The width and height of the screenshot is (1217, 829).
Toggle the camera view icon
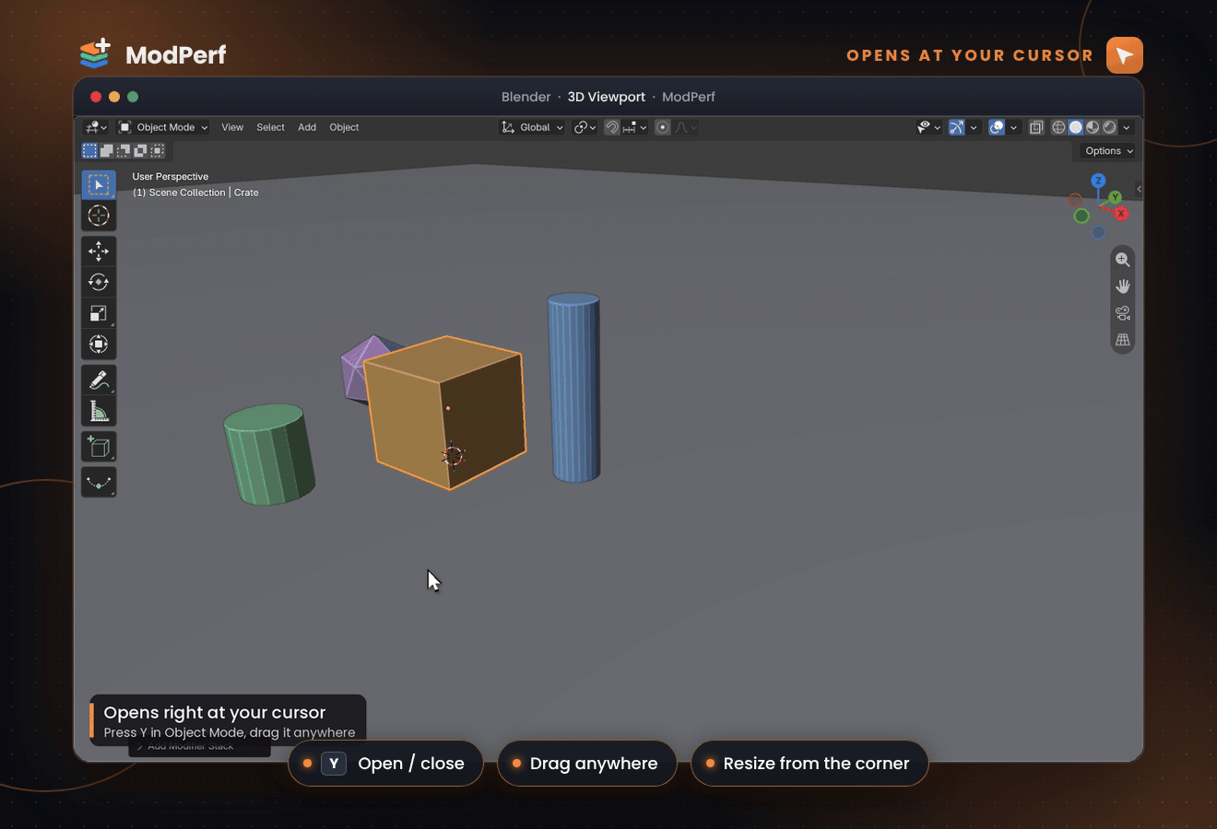pyautogui.click(x=1122, y=313)
